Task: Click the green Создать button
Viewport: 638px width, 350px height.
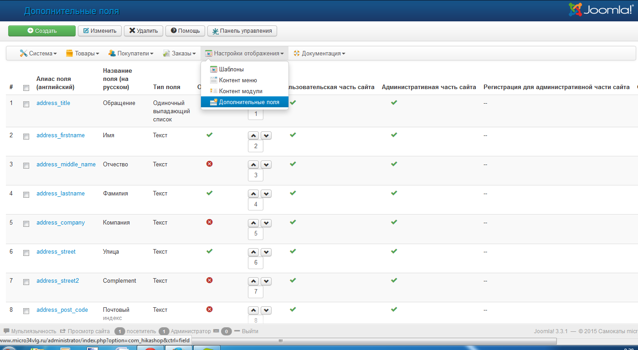Action: pos(42,31)
